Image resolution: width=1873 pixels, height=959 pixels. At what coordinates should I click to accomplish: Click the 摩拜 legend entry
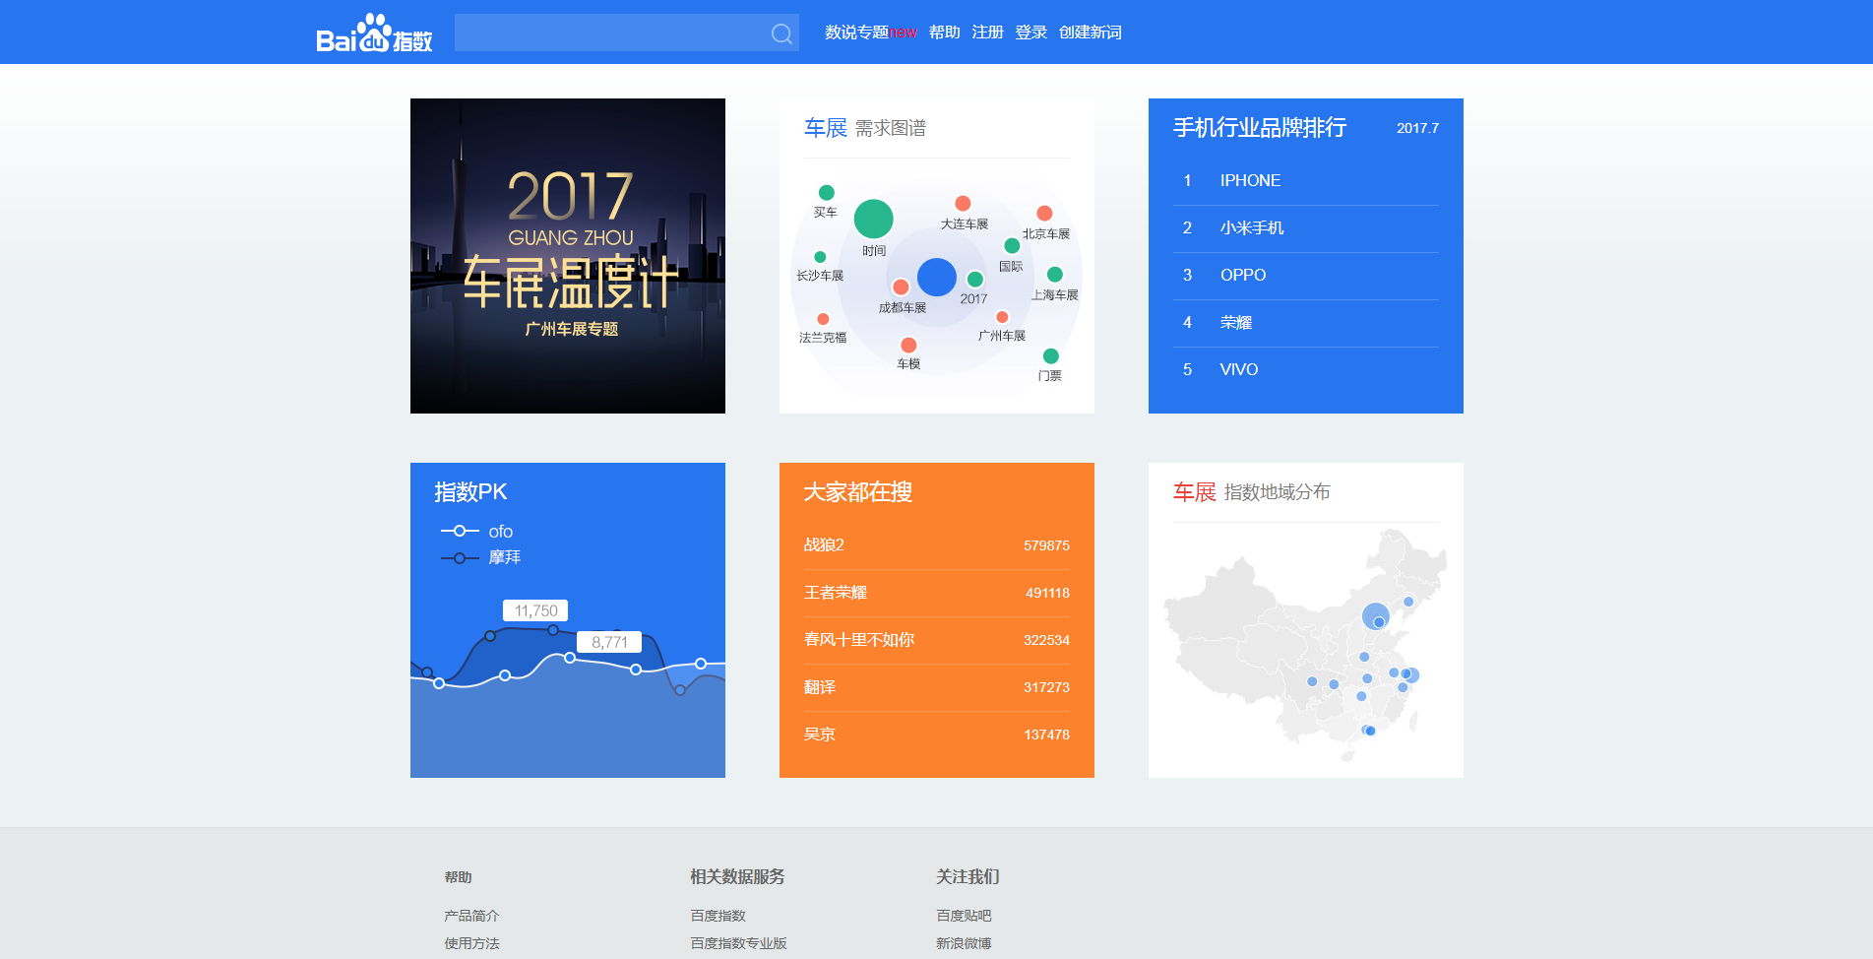click(x=481, y=557)
